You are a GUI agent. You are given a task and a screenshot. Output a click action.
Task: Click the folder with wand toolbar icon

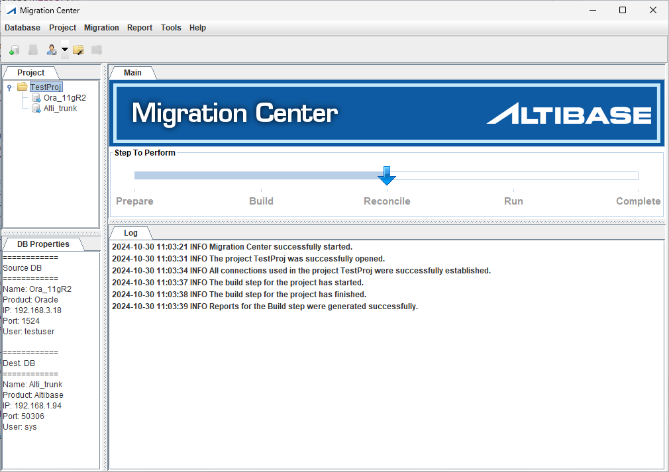(78, 50)
